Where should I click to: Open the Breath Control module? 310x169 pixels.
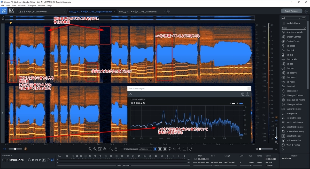[x=293, y=37]
